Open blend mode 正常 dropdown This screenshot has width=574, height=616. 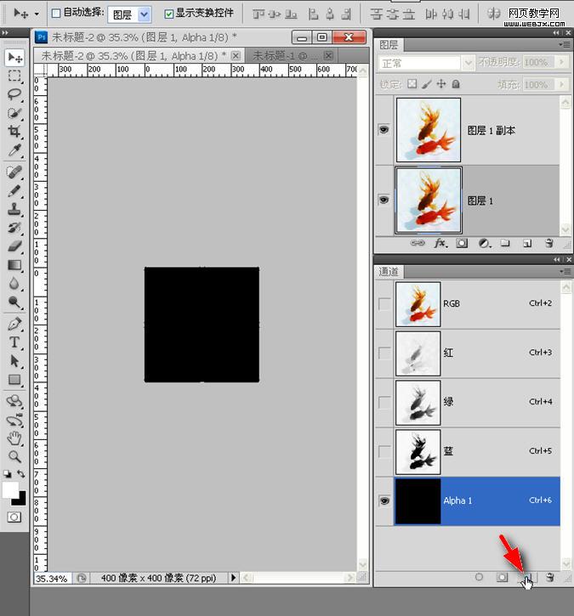click(468, 63)
